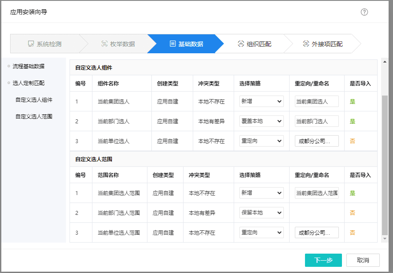The image size is (393, 273).
Task: Go to the 枚举数据 step
Action: pyautogui.click(x=118, y=44)
